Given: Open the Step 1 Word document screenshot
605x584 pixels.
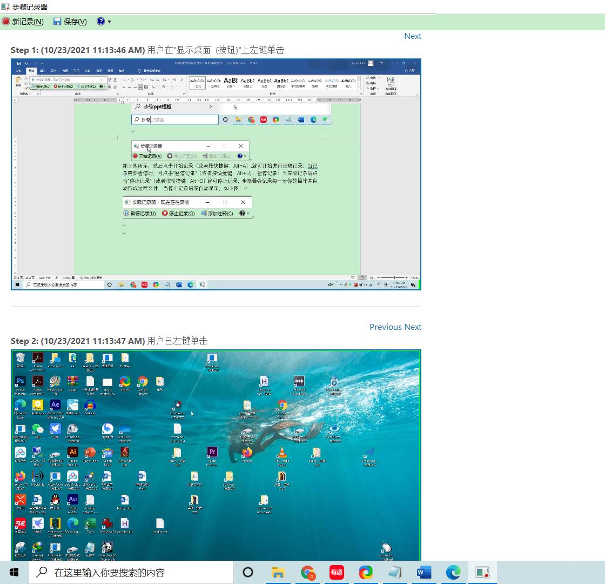Looking at the screenshot, I should click(x=216, y=174).
